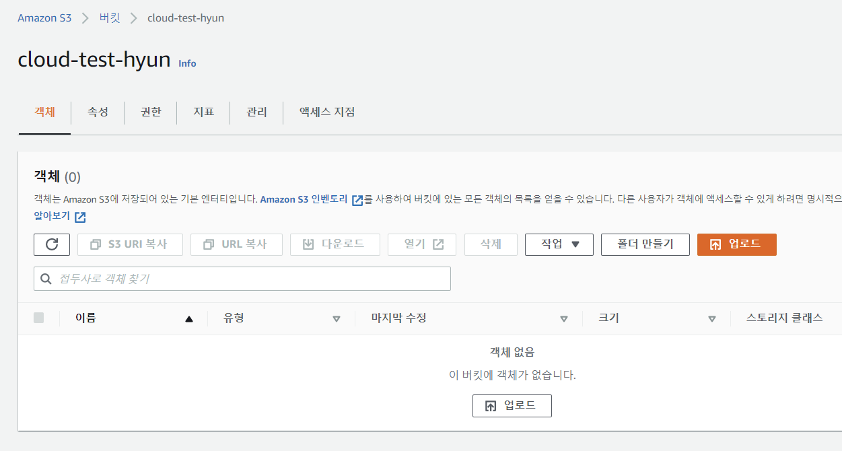Select the 관리 tab

(x=256, y=112)
